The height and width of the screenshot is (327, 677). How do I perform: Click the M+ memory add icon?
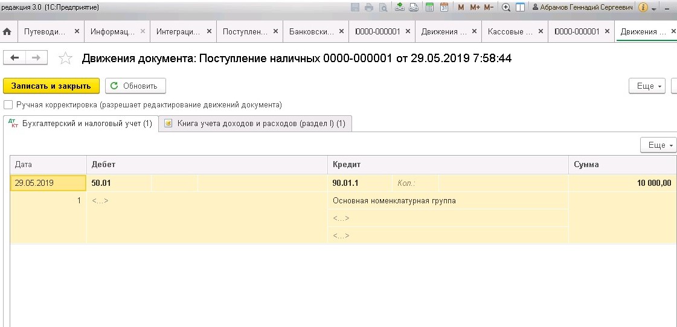pos(475,7)
